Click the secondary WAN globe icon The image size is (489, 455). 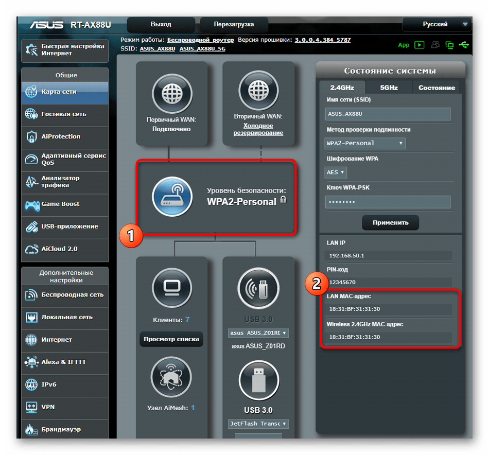pyautogui.click(x=258, y=94)
